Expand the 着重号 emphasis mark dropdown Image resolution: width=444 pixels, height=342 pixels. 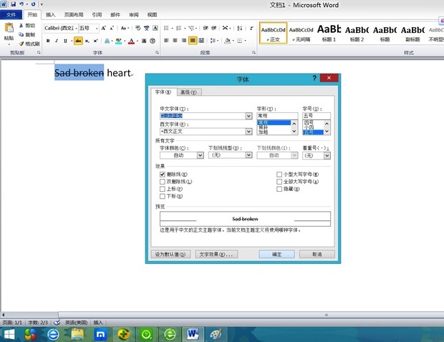coord(327,155)
